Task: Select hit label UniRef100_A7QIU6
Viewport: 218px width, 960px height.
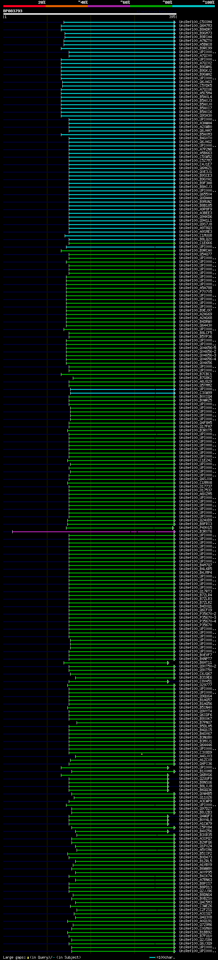Action: 196,90
